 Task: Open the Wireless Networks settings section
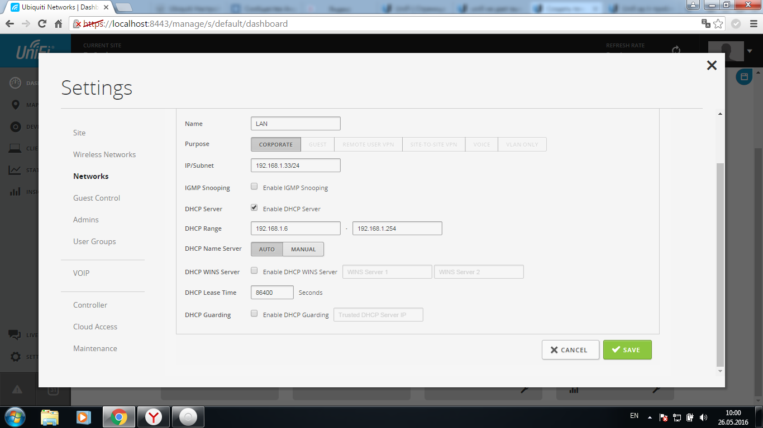(104, 154)
